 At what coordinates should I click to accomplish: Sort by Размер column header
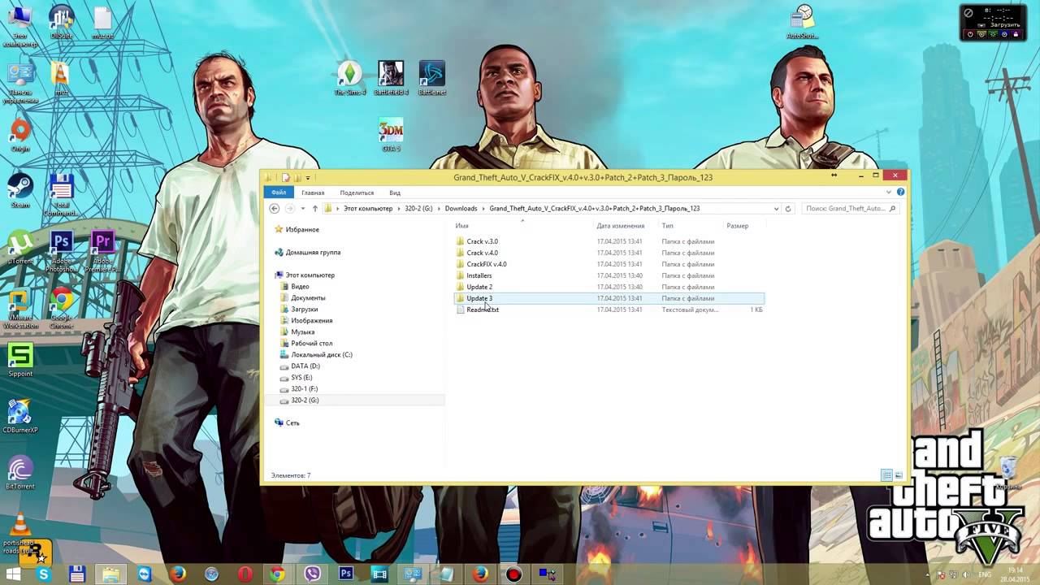(x=743, y=226)
